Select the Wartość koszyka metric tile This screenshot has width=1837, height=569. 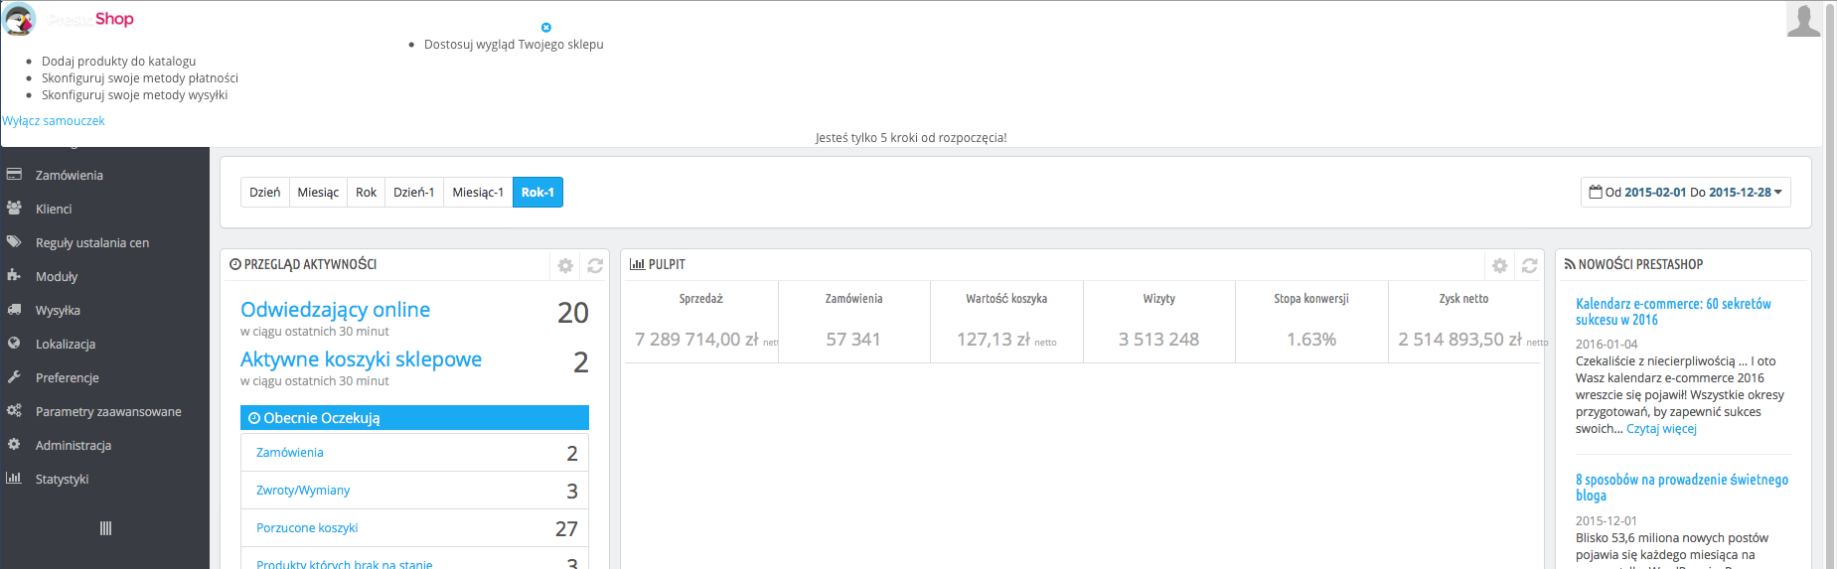[1006, 322]
